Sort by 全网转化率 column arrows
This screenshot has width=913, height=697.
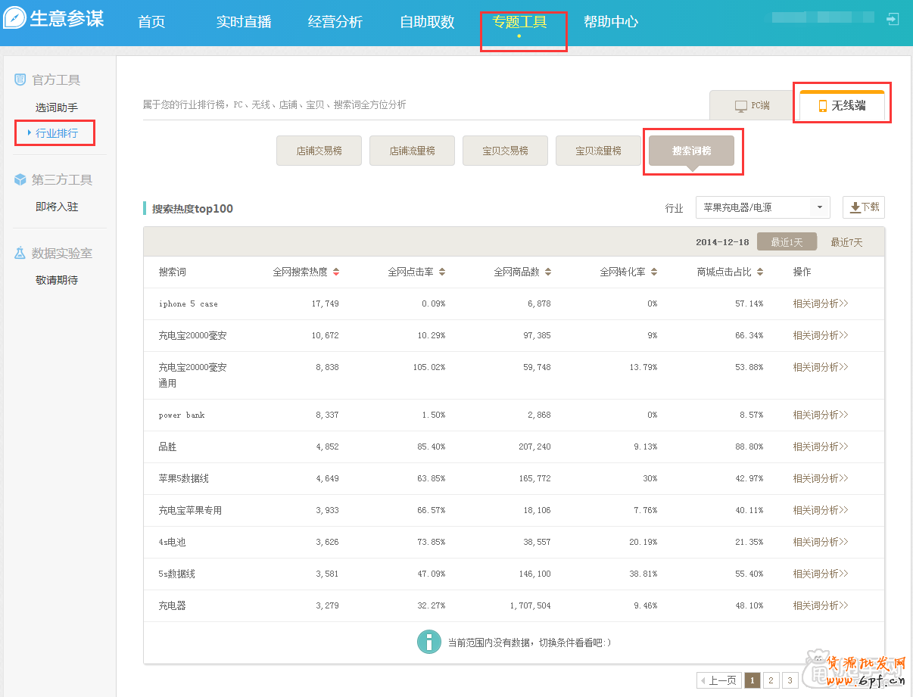[654, 272]
